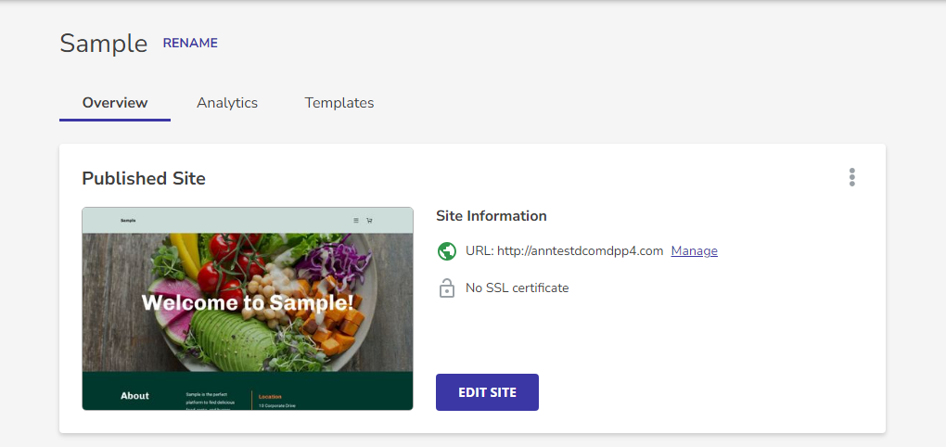Viewport: 946px width, 447px height.
Task: Click the hamburger menu icon in site preview
Action: (356, 221)
